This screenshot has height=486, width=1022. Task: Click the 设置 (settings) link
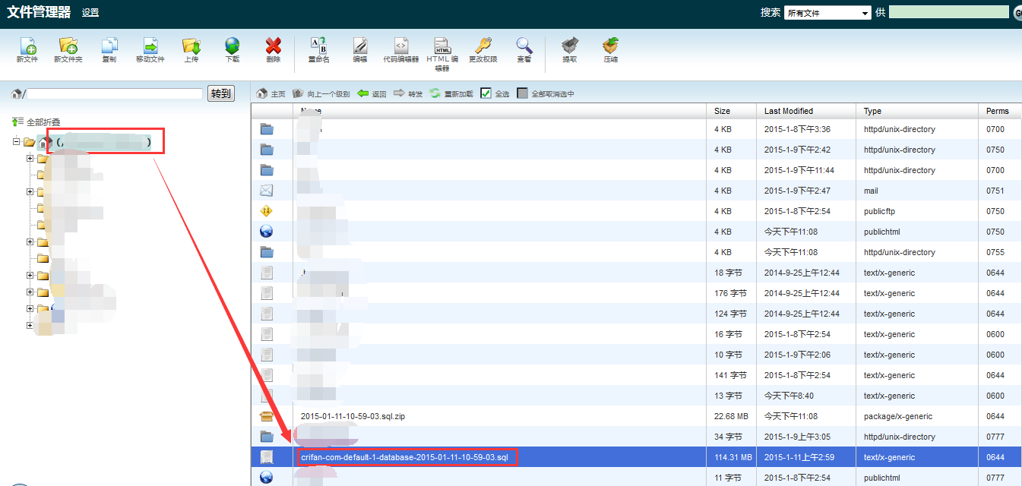[90, 12]
